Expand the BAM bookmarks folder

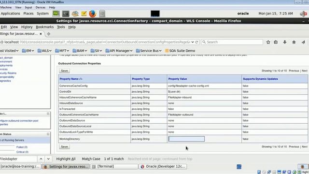pos(80,51)
